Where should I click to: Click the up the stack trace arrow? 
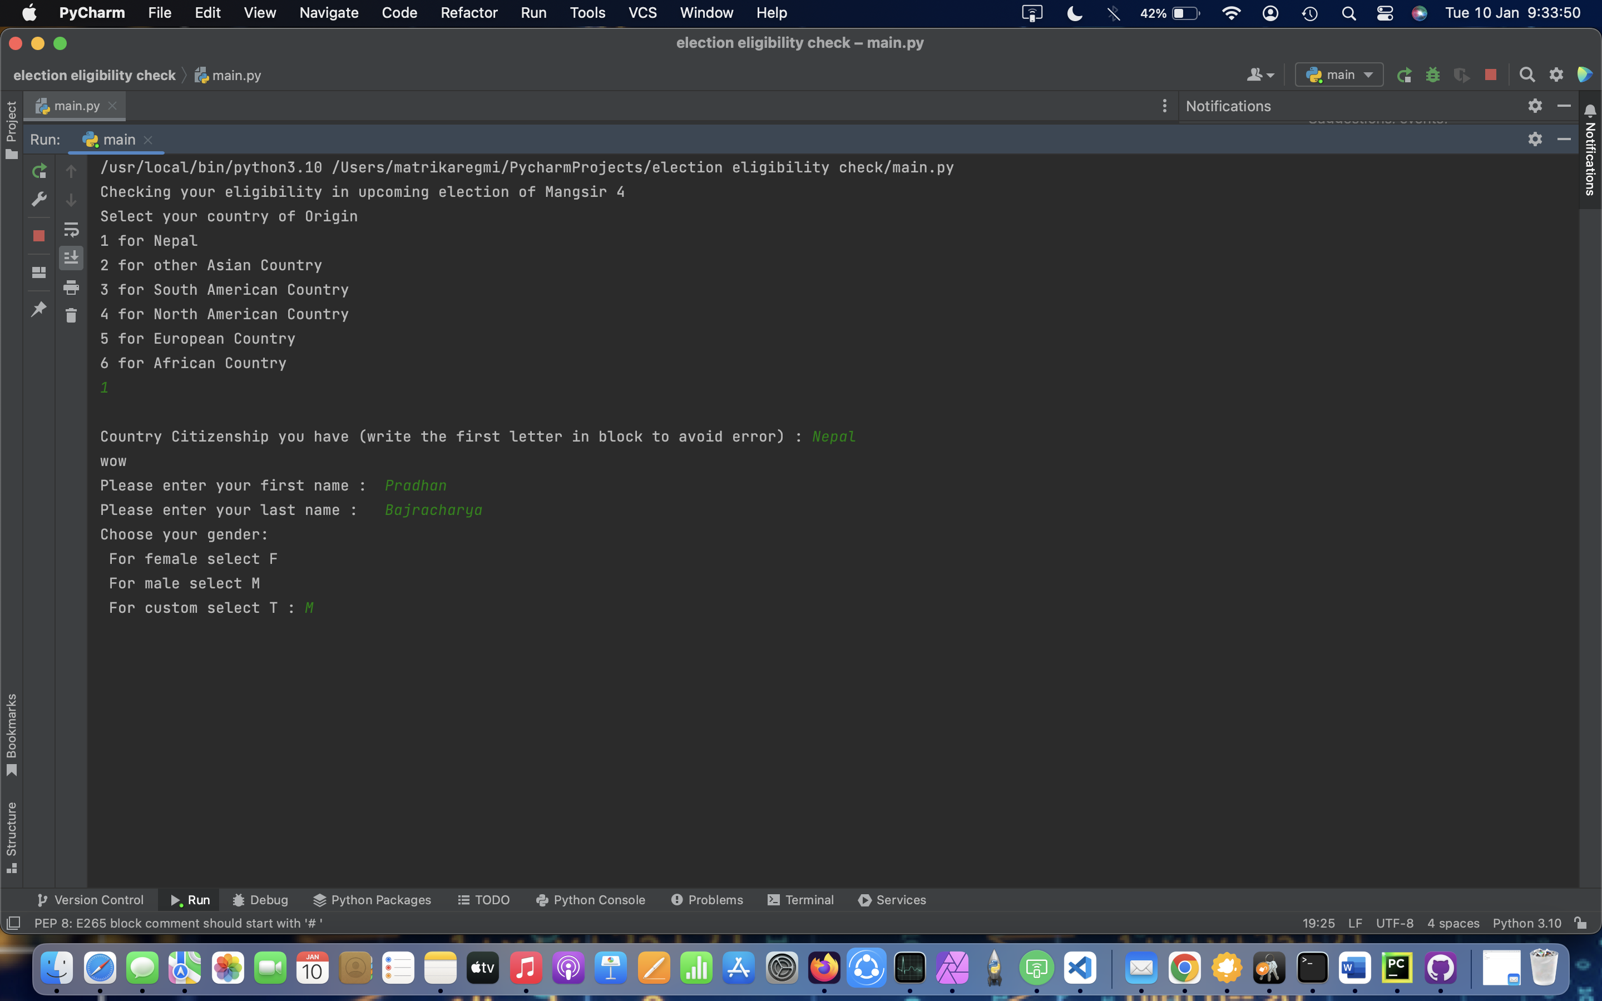[71, 171]
